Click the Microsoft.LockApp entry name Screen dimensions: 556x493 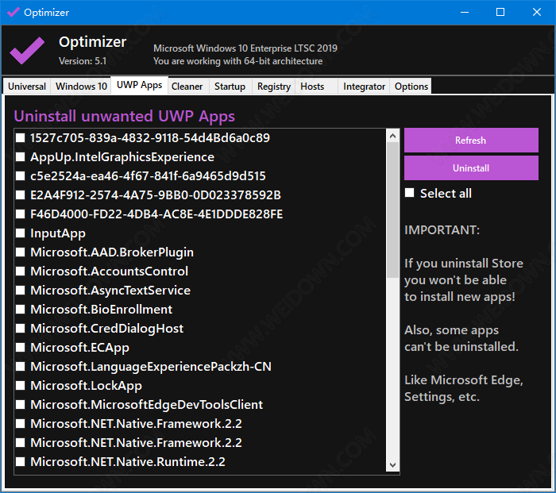pos(86,386)
